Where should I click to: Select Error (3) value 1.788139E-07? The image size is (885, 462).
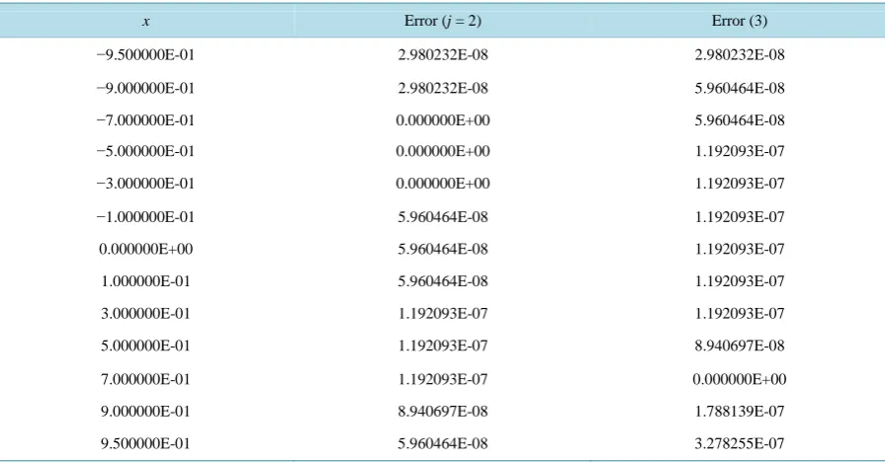point(740,412)
